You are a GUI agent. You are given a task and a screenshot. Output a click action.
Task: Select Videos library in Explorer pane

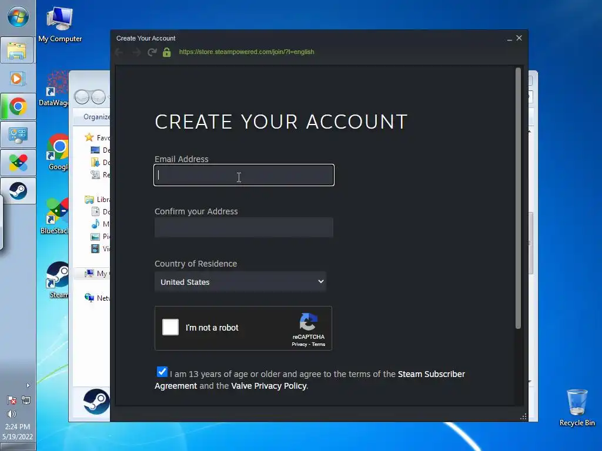[101, 248]
